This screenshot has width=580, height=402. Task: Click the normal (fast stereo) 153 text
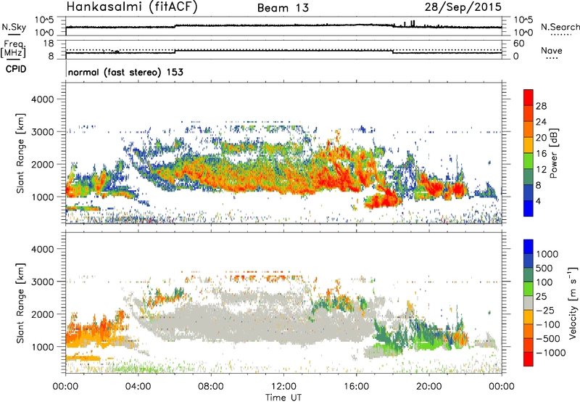[x=125, y=72]
